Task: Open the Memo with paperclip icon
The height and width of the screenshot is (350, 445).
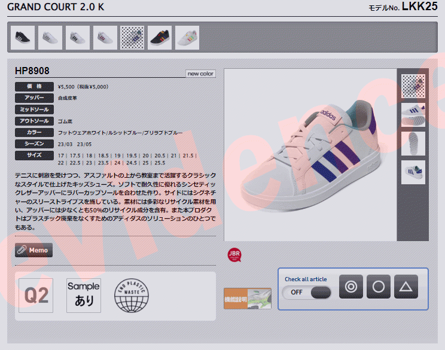Action: [x=34, y=250]
